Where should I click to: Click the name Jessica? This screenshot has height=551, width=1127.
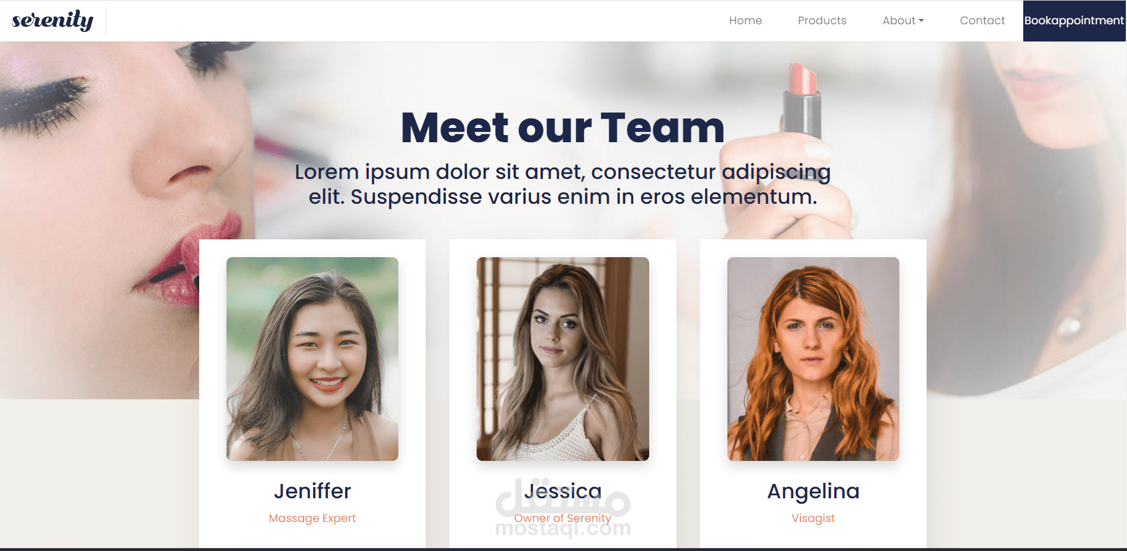click(563, 491)
